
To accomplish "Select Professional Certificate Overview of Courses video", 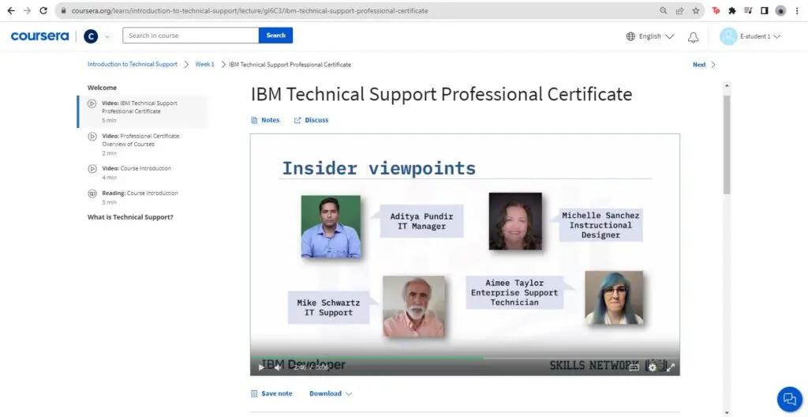I will pyautogui.click(x=143, y=145).
